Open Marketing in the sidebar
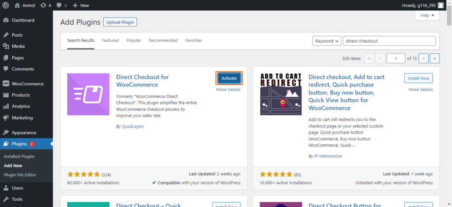 [22, 118]
